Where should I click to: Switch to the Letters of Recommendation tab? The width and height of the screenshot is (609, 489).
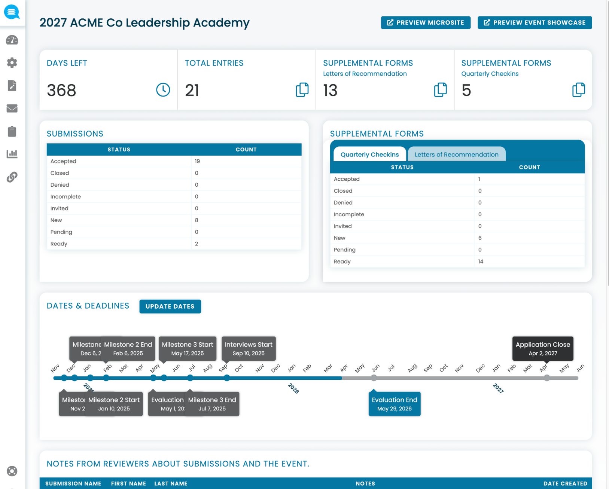pos(457,154)
